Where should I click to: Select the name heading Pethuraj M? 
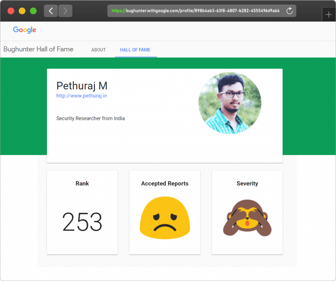82,86
